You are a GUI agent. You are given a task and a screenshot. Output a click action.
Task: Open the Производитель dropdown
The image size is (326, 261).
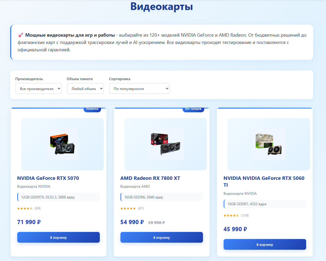pos(39,89)
